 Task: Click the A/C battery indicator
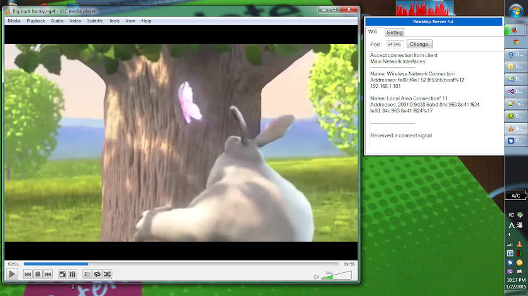coord(515,196)
